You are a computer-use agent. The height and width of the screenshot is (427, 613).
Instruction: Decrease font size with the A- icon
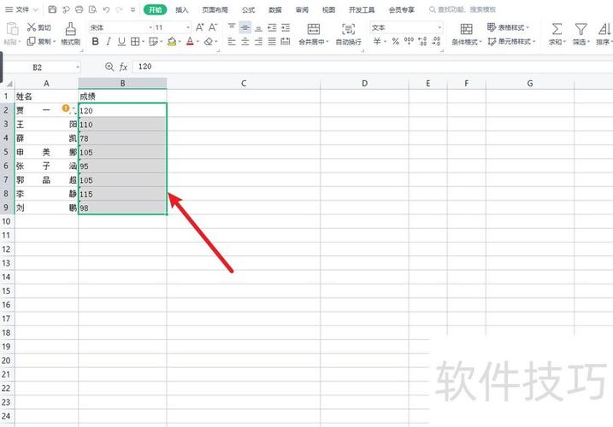click(213, 27)
